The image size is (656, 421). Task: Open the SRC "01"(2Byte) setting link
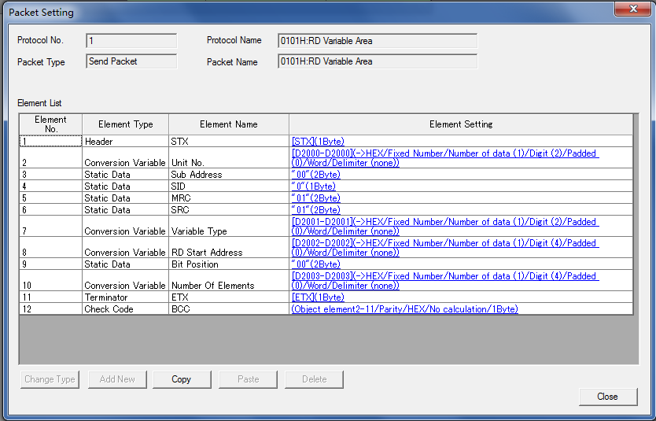pos(315,210)
